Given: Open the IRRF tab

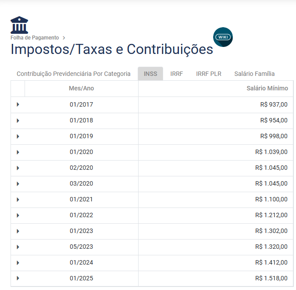Looking at the screenshot, I should click(177, 74).
